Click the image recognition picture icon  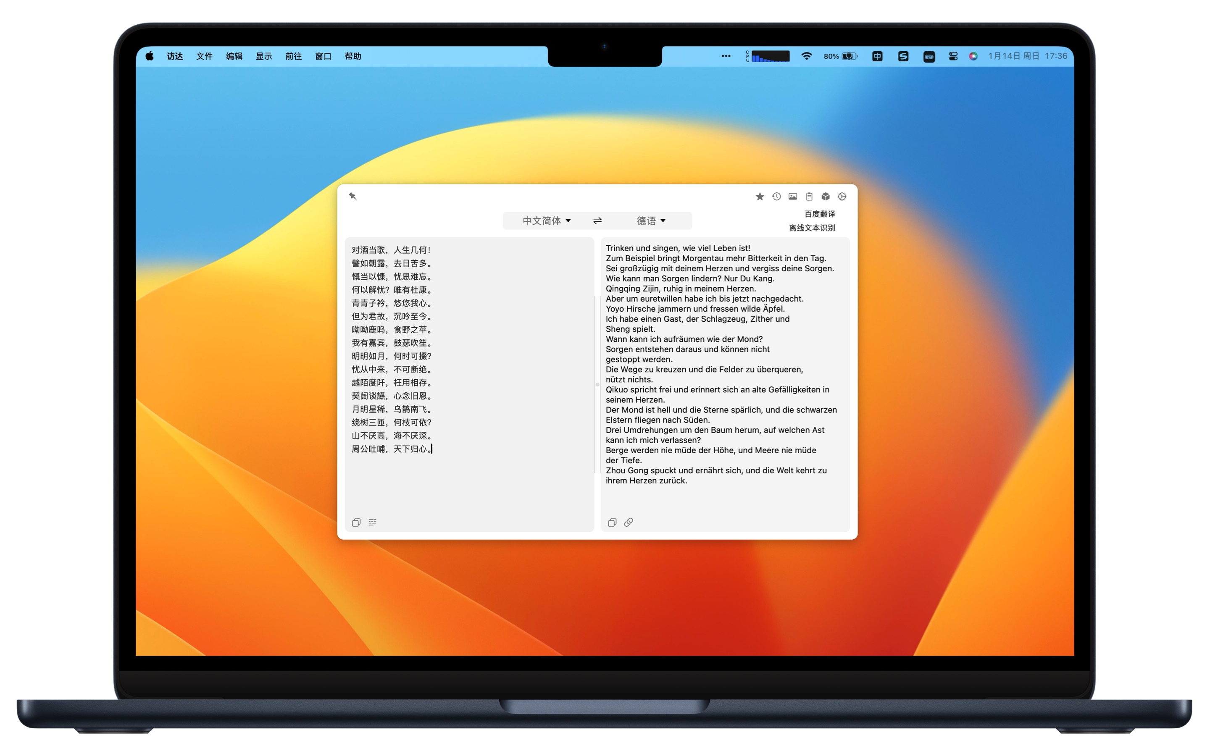pos(792,197)
